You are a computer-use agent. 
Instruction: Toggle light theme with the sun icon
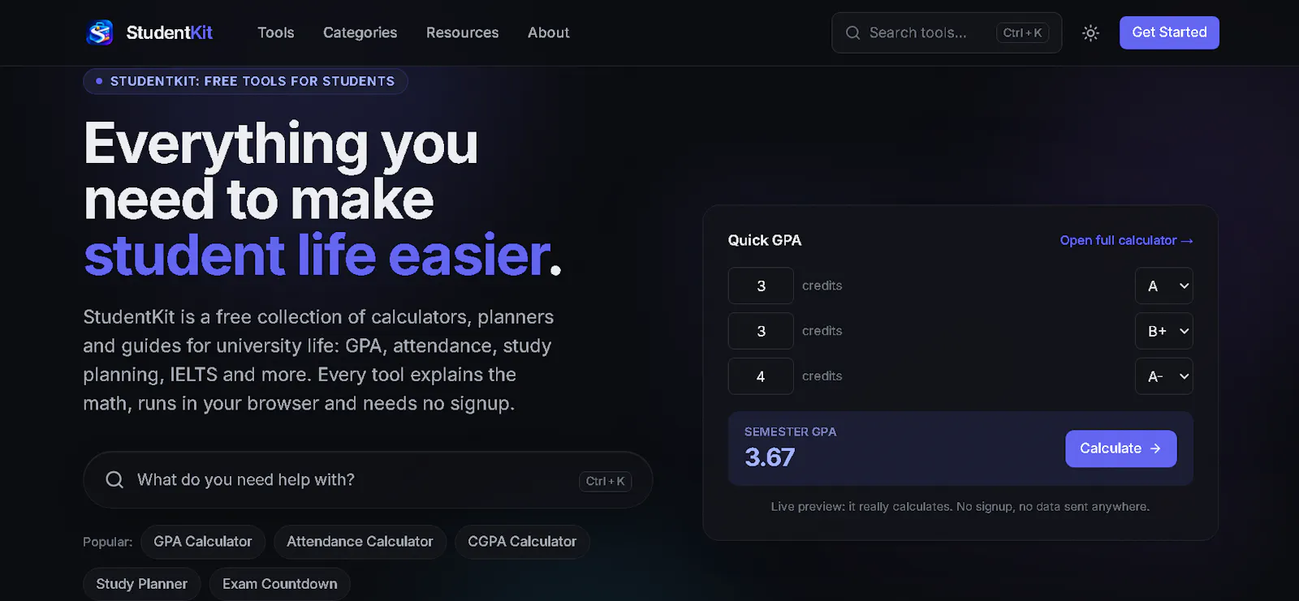click(x=1090, y=33)
